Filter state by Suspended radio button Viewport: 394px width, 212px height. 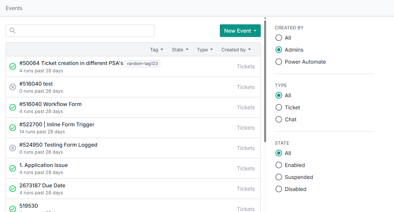click(279, 177)
